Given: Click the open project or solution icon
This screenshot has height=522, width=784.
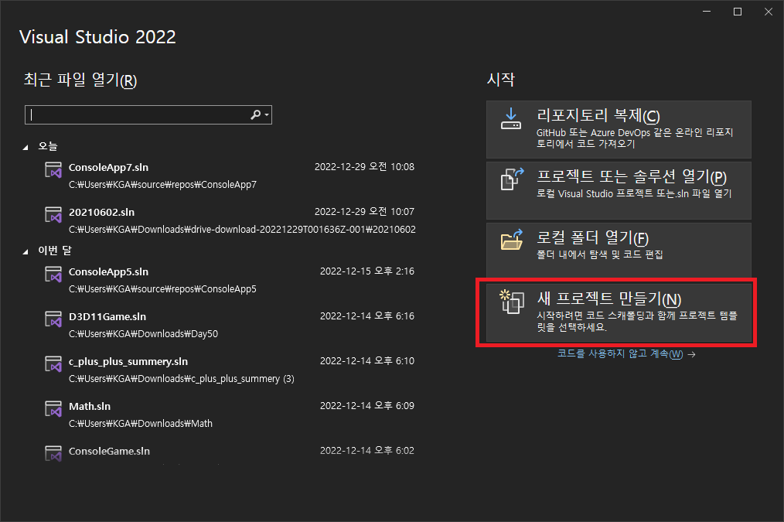Looking at the screenshot, I should (x=512, y=179).
